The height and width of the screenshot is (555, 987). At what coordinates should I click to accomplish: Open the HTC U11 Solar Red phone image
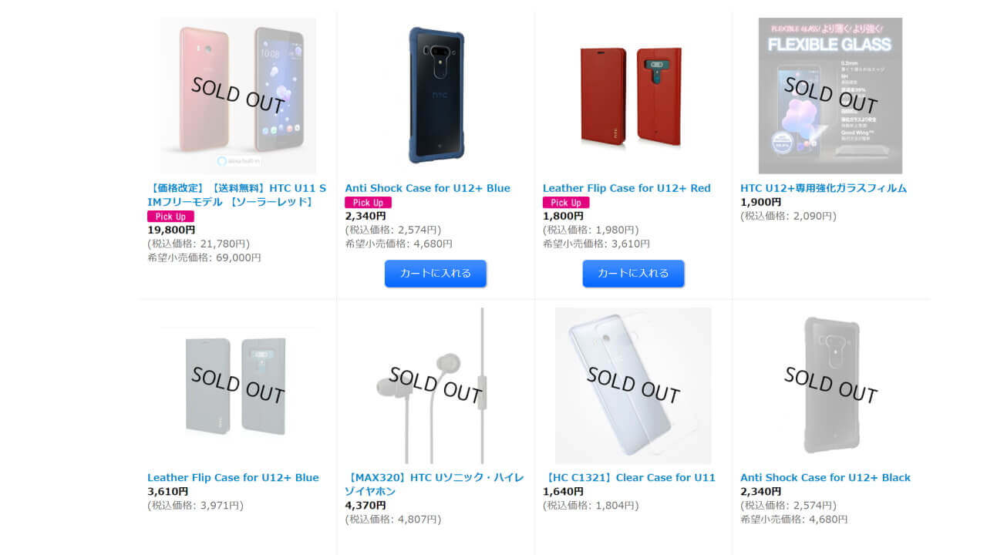238,96
